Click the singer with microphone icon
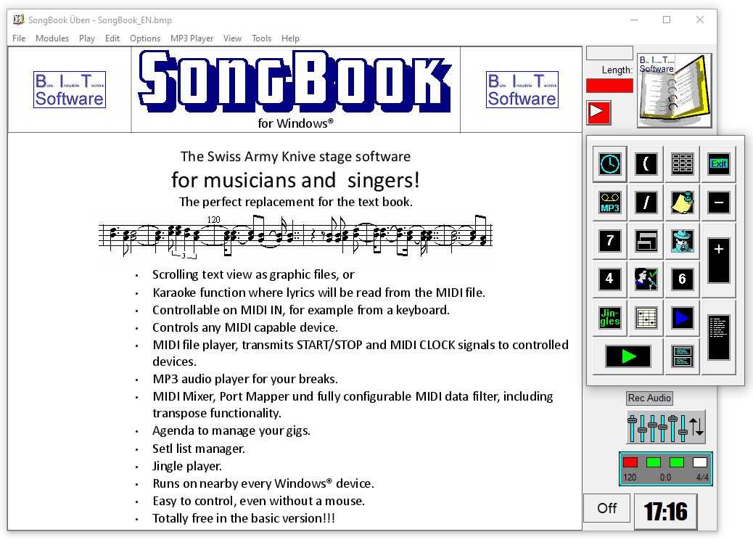The image size is (753, 540). [646, 279]
